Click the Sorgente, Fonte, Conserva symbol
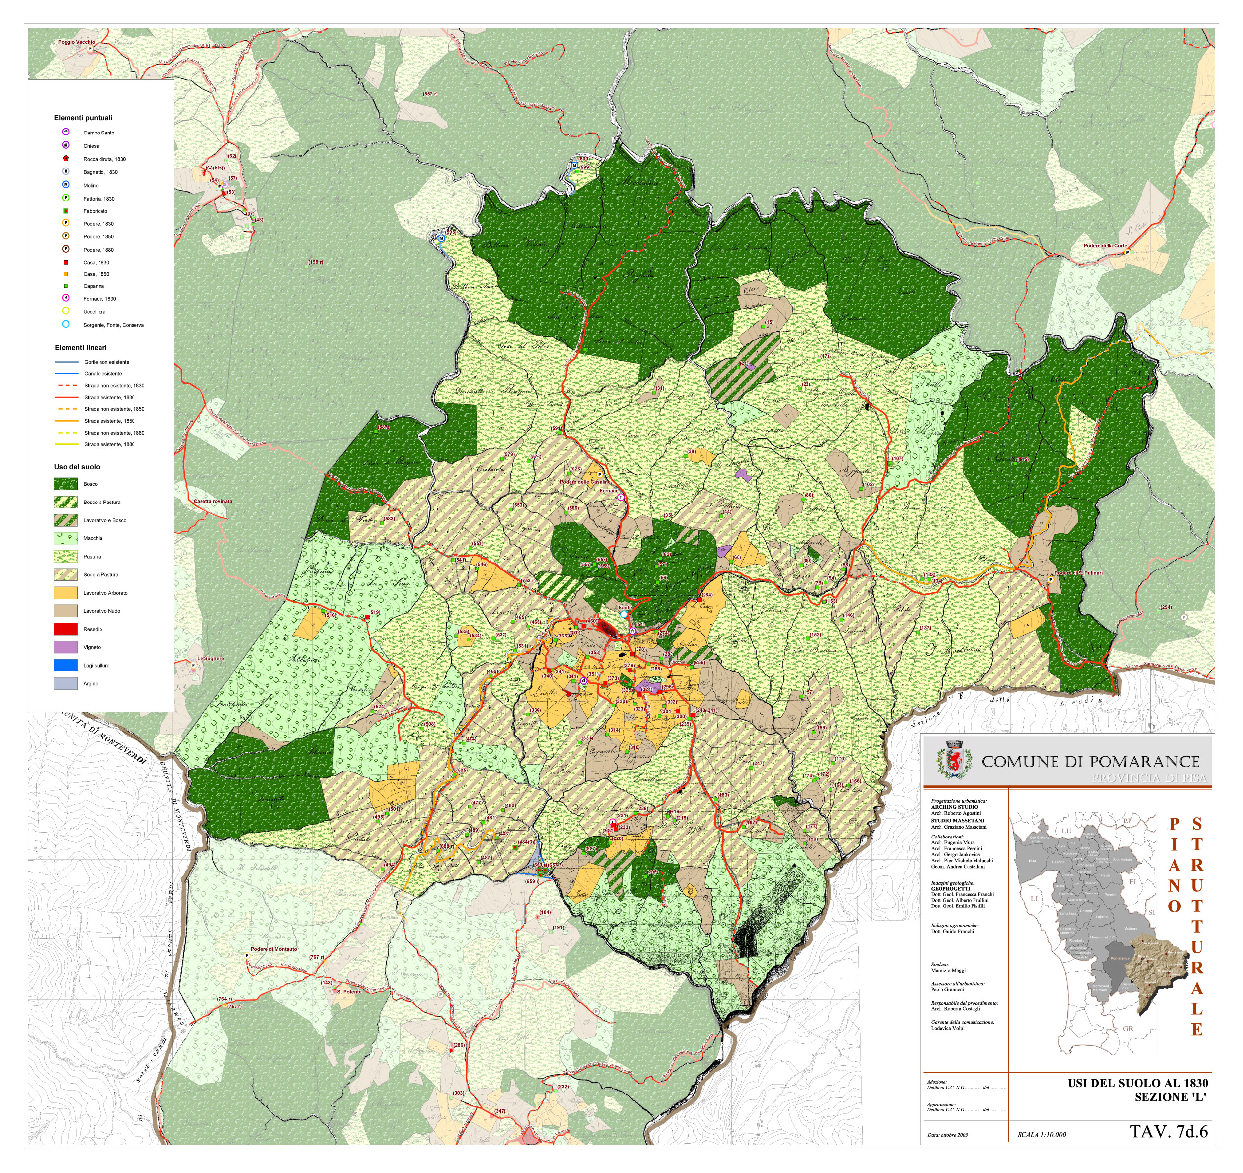1243x1173 pixels. pyautogui.click(x=66, y=324)
